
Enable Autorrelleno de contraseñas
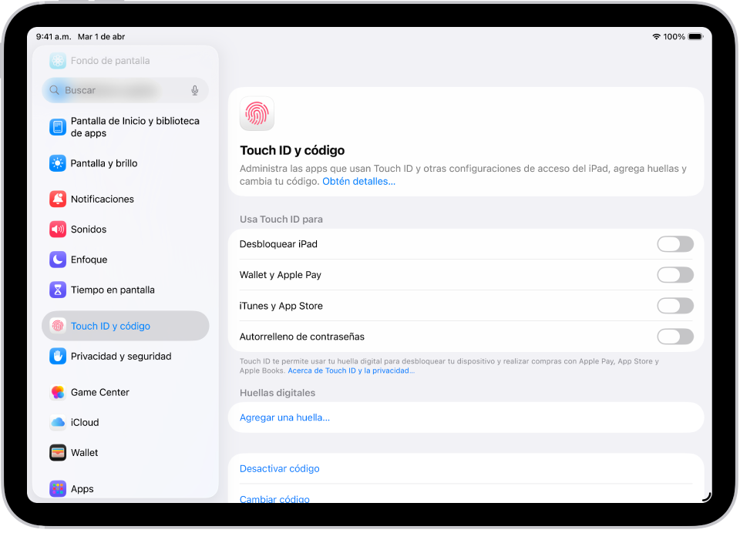point(675,336)
